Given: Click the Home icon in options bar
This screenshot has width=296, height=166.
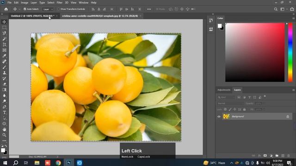Looking at the screenshot, I should [6, 9].
